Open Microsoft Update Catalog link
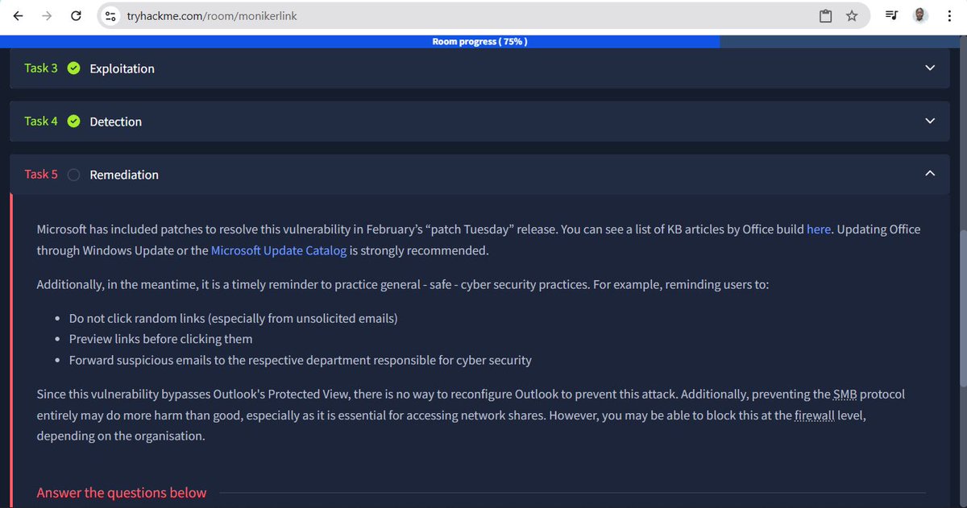This screenshot has height=508, width=967. (x=279, y=250)
